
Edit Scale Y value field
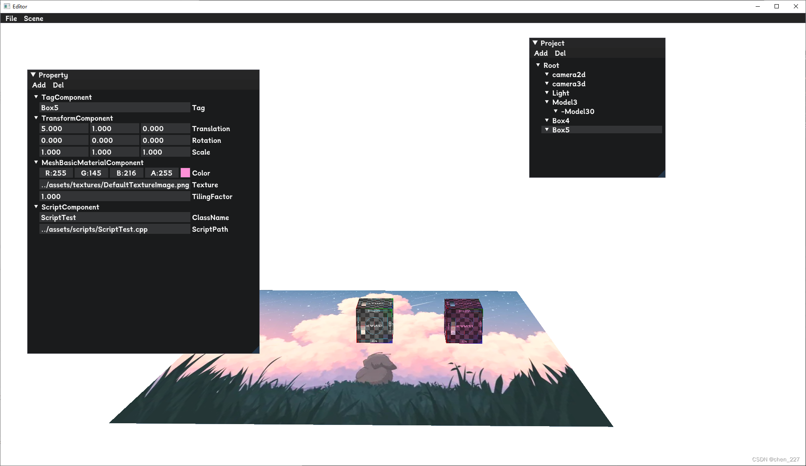(x=114, y=152)
